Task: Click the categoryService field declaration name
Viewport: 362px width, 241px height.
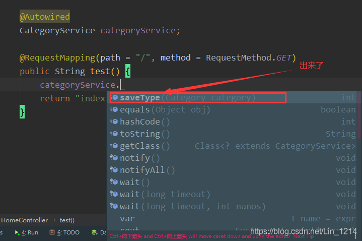Action: (x=138, y=31)
